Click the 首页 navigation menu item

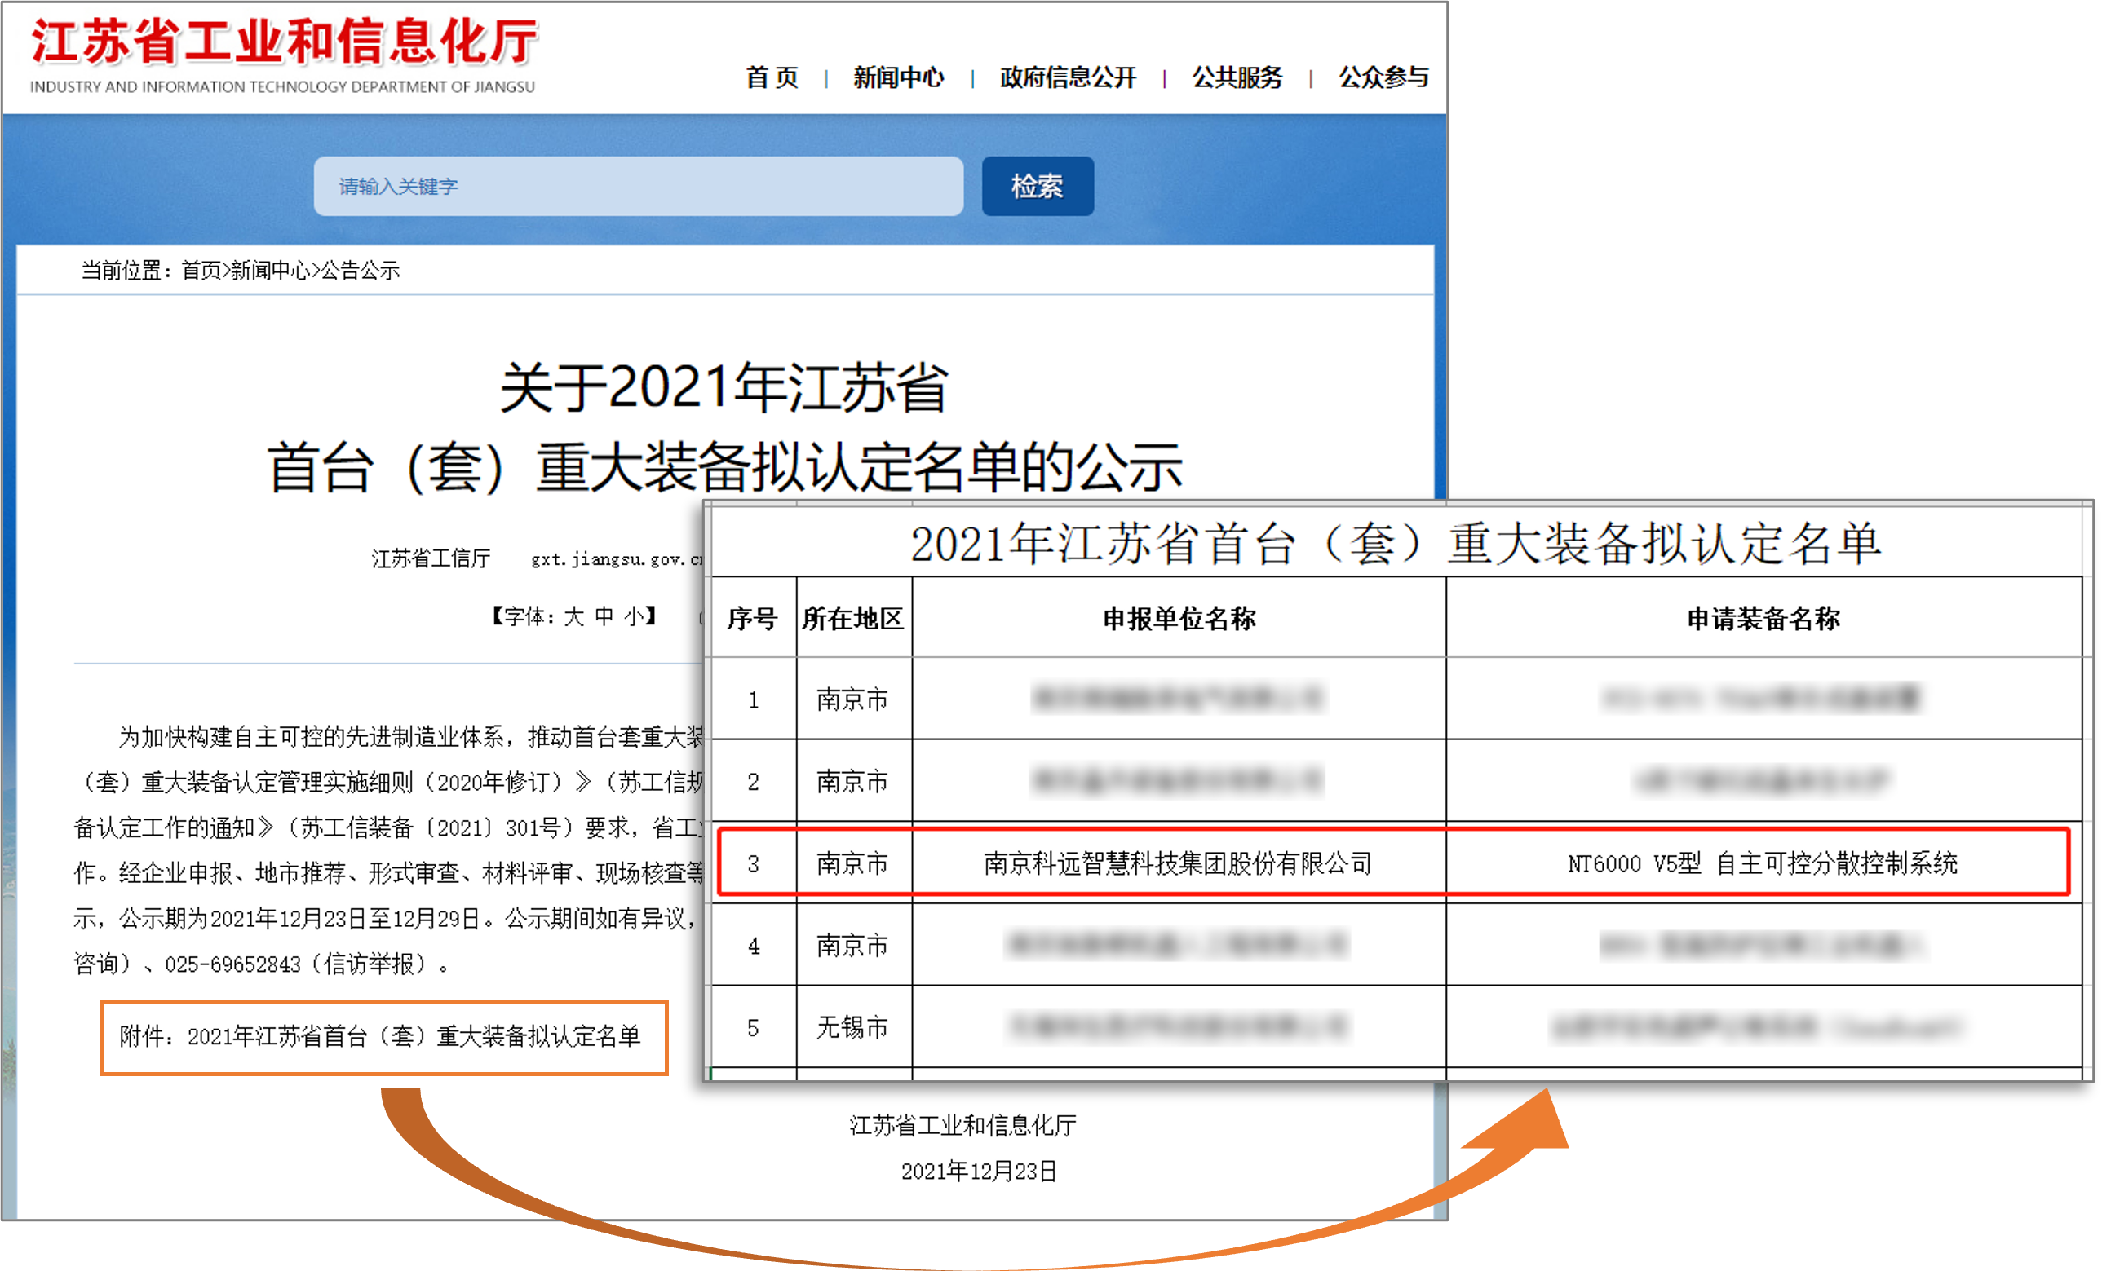[x=772, y=77]
